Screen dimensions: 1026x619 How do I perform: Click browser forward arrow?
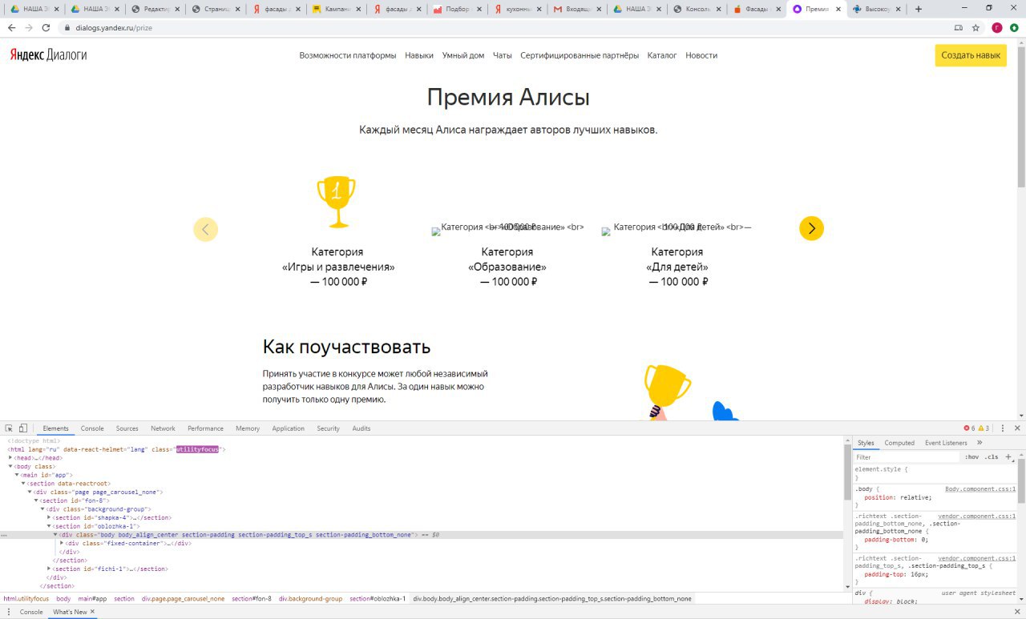pyautogui.click(x=29, y=27)
